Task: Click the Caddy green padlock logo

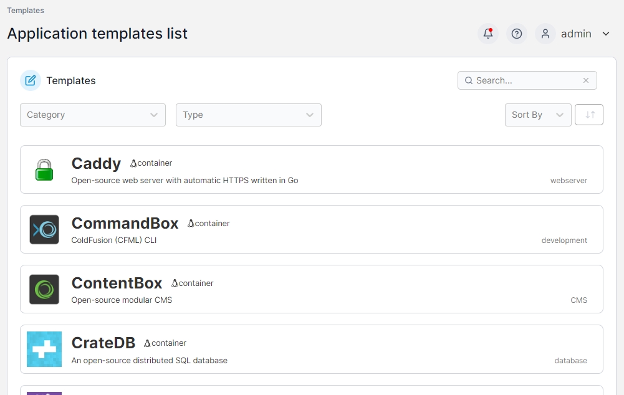Action: 44,169
